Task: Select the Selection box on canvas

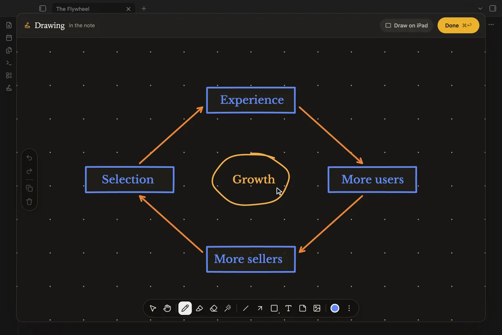Action: point(130,180)
